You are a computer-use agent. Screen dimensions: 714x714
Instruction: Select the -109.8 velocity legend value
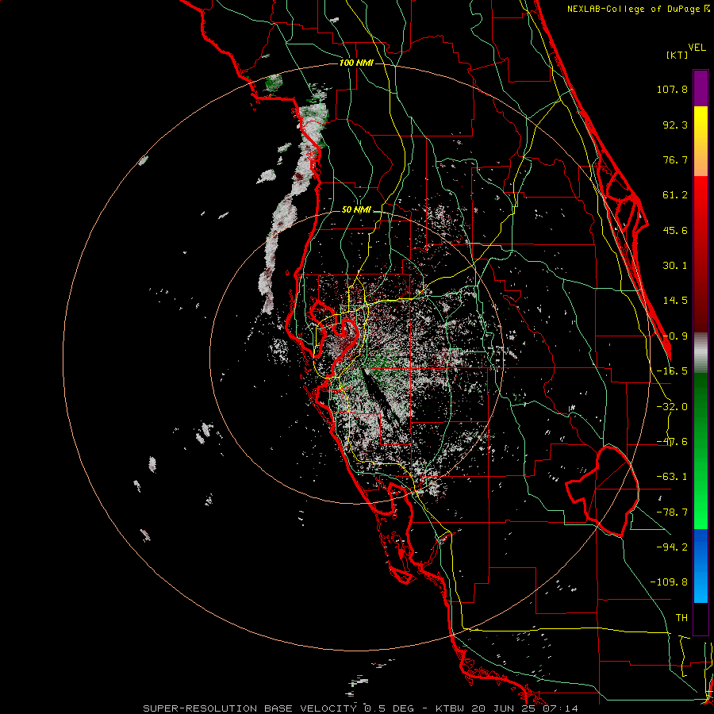pyautogui.click(x=669, y=582)
